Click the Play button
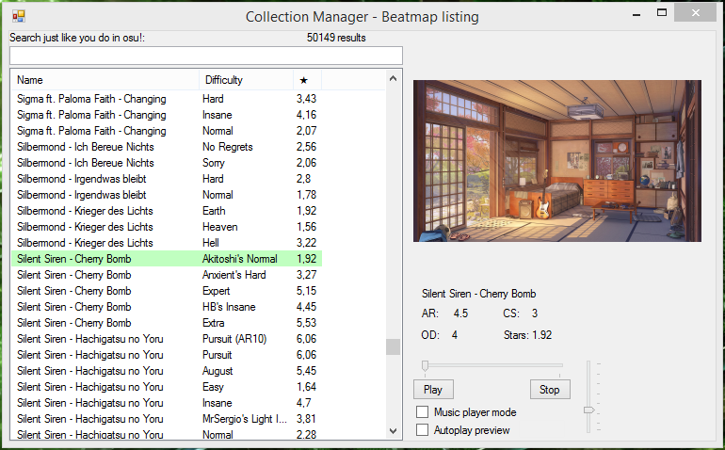Image resolution: width=725 pixels, height=450 pixels. 433,390
